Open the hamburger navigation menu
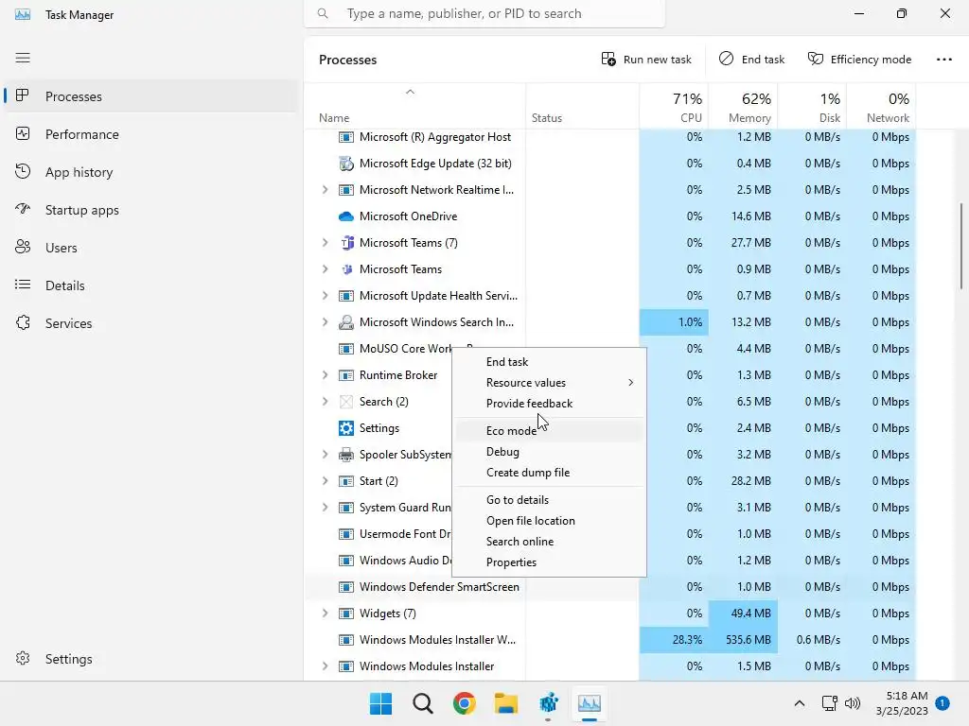The height and width of the screenshot is (726, 969). click(23, 58)
